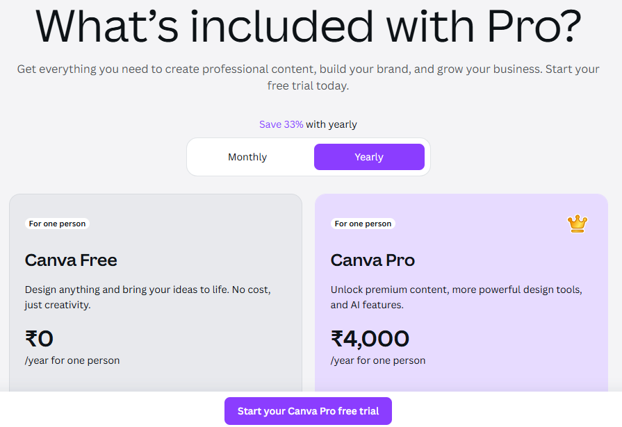Screen dimensions: 622x427
Task: Click the billing period toggle container
Action: [308, 157]
